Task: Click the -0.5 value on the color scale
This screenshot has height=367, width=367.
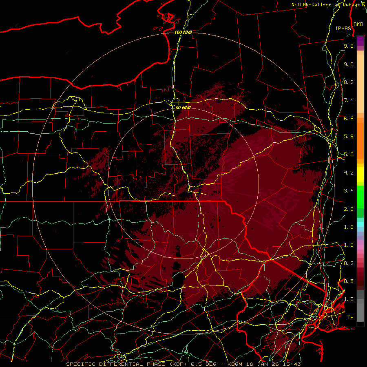Action: (x=347, y=281)
